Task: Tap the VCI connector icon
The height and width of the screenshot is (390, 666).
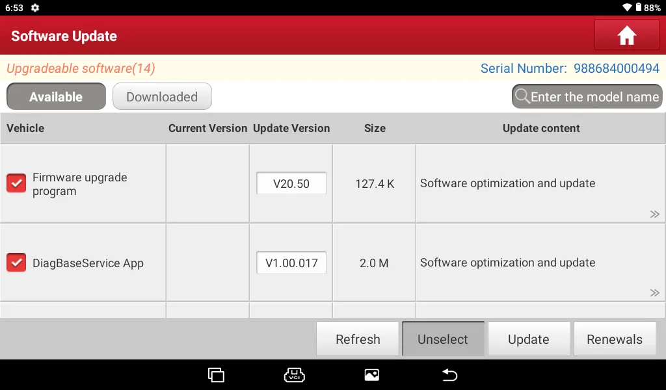Action: (x=295, y=375)
